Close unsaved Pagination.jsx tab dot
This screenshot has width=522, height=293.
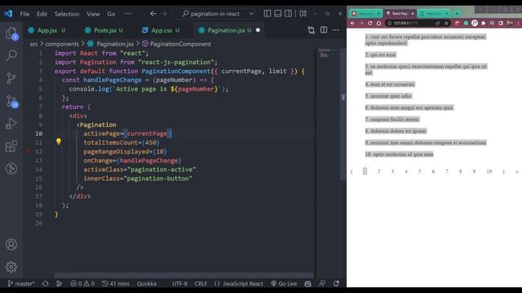tap(258, 30)
